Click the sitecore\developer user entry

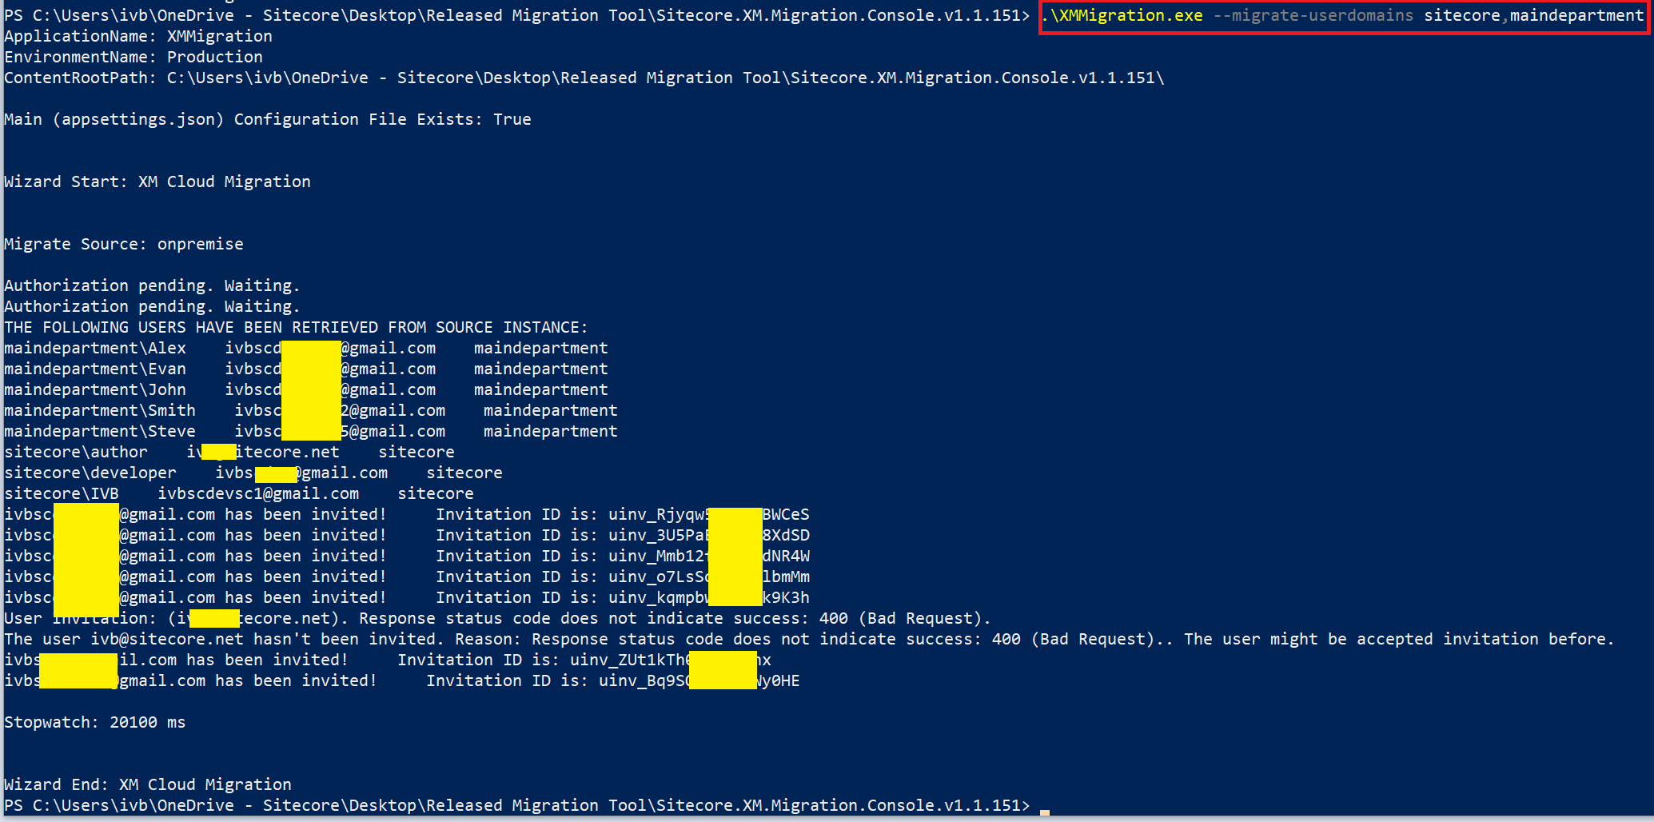click(x=90, y=473)
